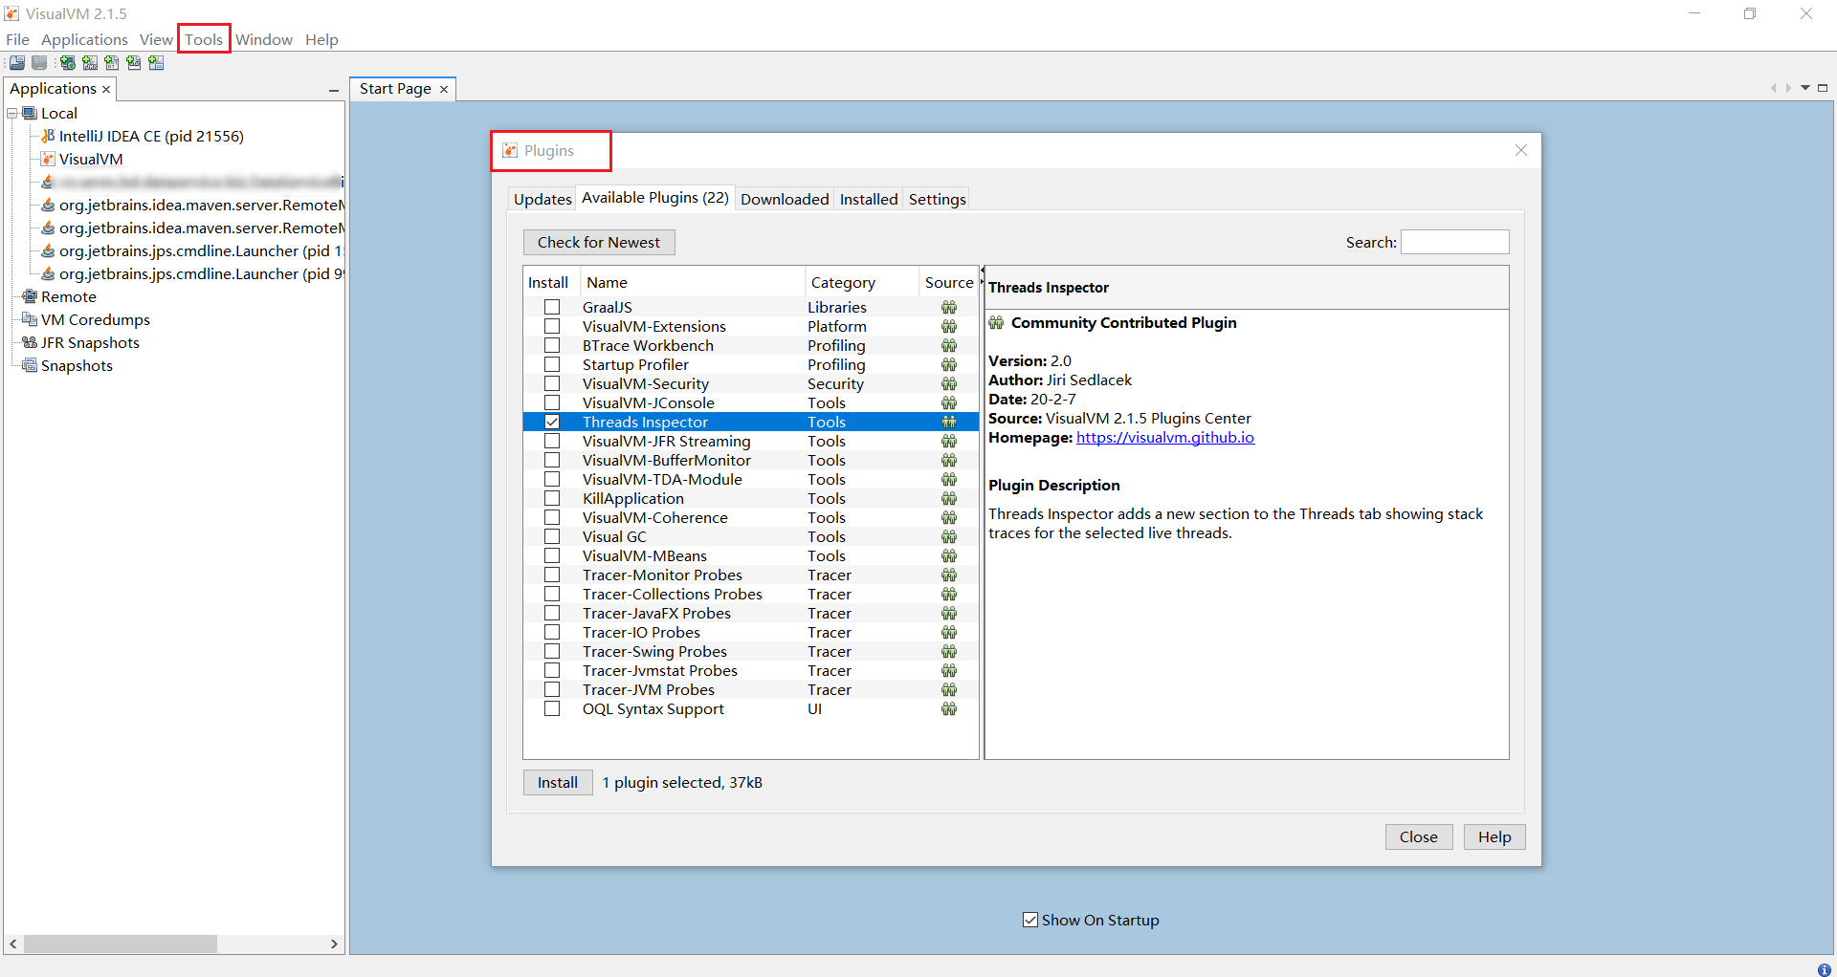Check the Startup Profiler install checkbox
Image resolution: width=1837 pixels, height=977 pixels.
(552, 364)
